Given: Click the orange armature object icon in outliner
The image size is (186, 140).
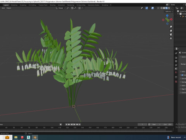Looking at the screenshot, I should [x=183, y=16].
